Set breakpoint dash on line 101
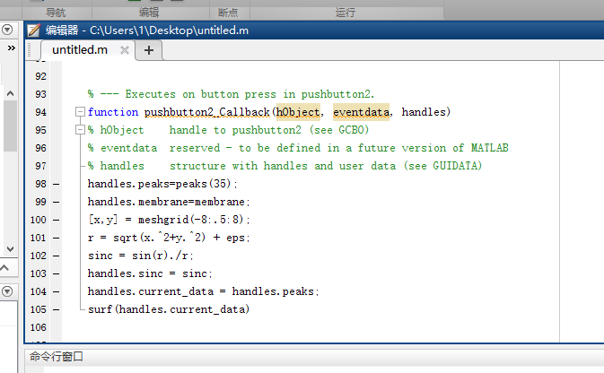Image resolution: width=604 pixels, height=373 pixels. (57, 238)
